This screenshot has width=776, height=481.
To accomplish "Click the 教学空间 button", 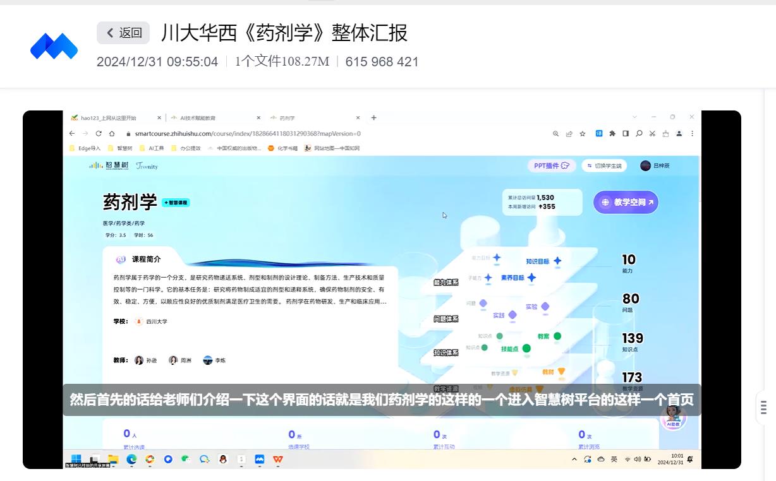I will click(x=626, y=202).
